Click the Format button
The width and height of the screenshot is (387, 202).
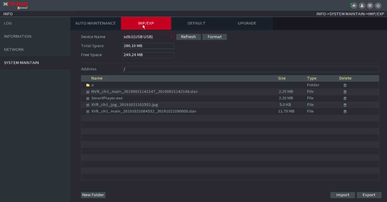pos(215,37)
